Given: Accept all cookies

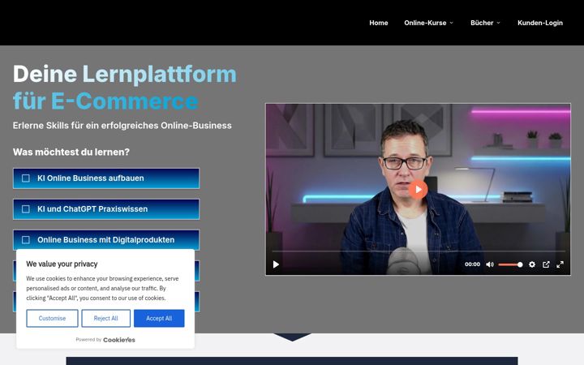Looking at the screenshot, I should [159, 319].
